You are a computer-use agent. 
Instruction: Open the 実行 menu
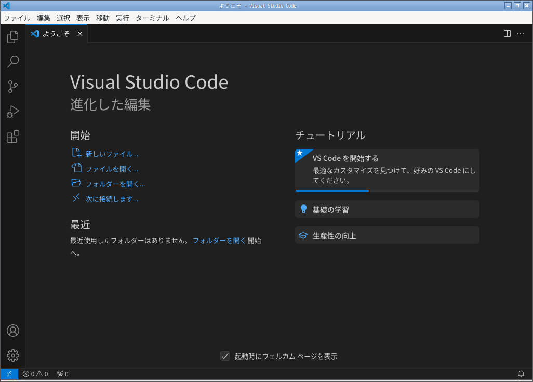tap(123, 18)
